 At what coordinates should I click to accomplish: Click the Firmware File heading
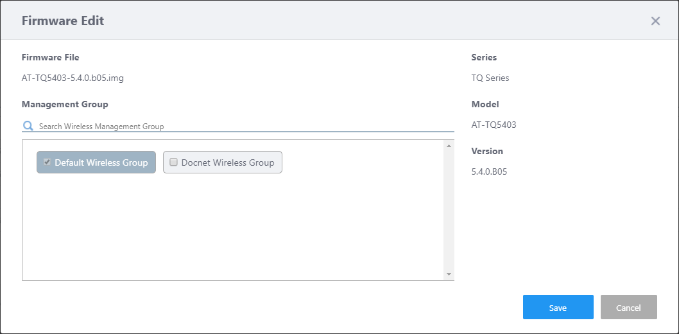(x=51, y=57)
